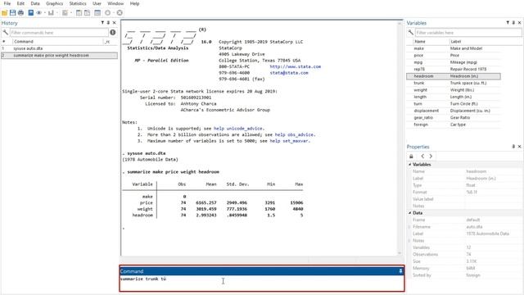This screenshot has height=295, width=524.
Task: Close the Properties panel
Action: tap(519, 147)
